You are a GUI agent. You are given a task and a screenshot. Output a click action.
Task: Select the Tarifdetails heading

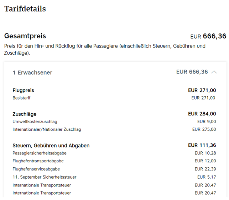pyautogui.click(x=25, y=9)
